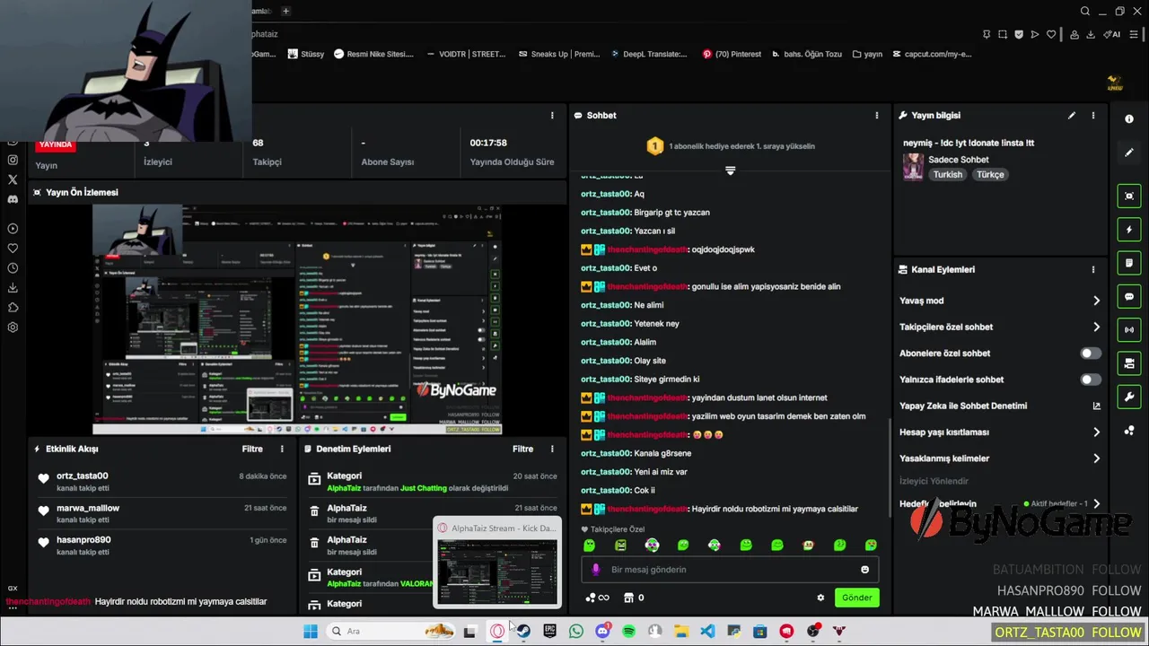
Task: Toggle the stream preview panel icon
Action: click(x=1129, y=196)
